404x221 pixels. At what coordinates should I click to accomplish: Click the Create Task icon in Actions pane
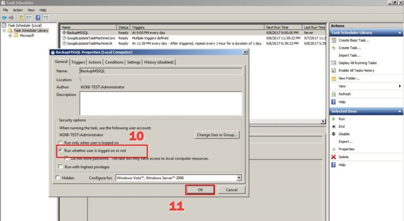[x=334, y=48]
